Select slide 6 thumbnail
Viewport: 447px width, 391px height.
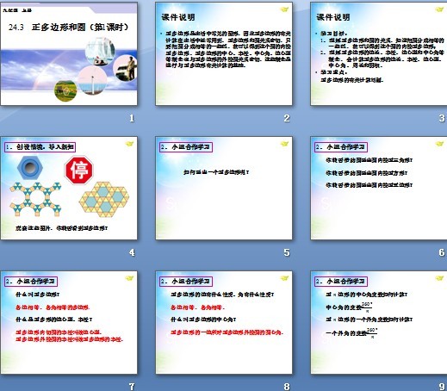click(x=379, y=189)
